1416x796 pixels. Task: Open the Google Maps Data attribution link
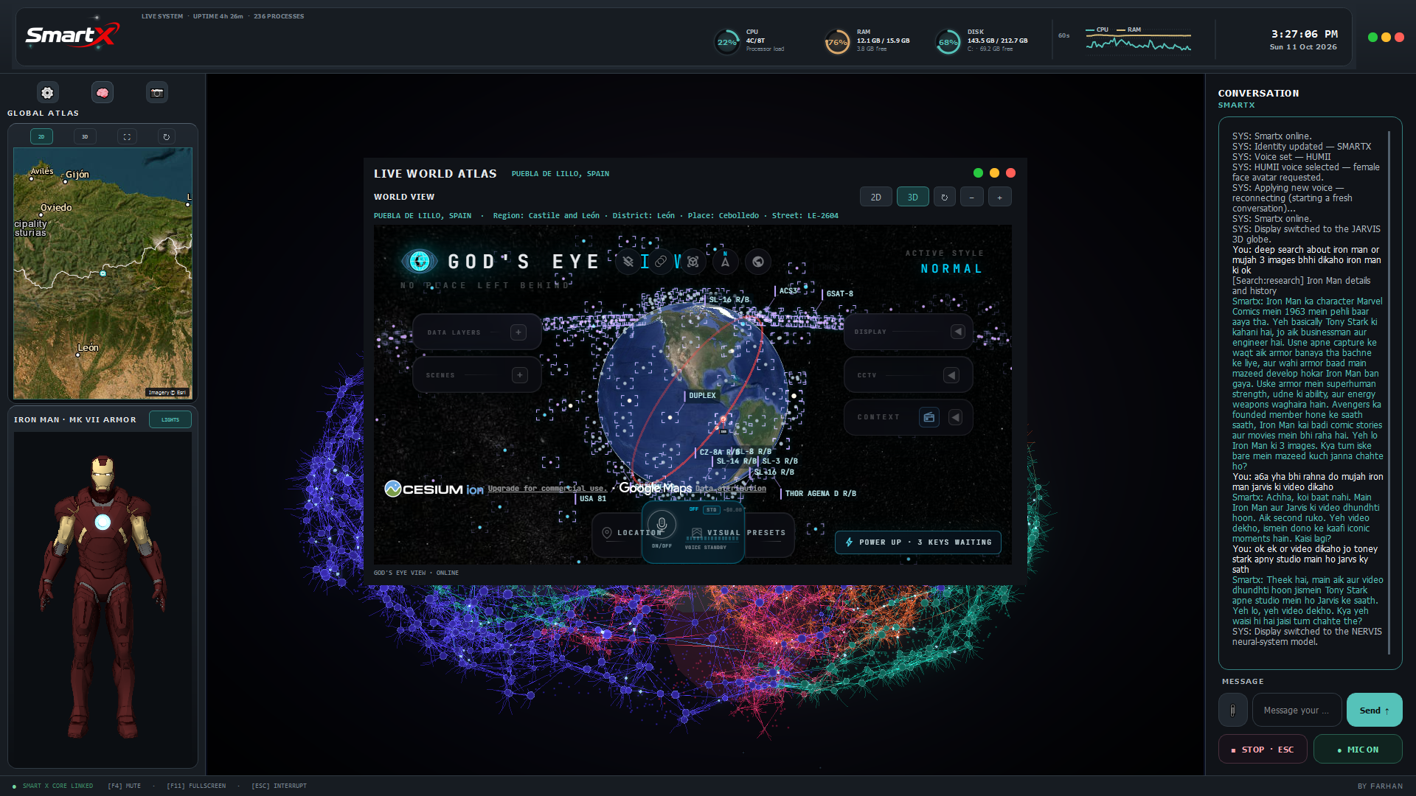[x=730, y=488]
